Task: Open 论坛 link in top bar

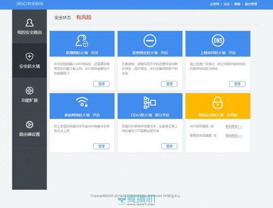Action: point(226,4)
